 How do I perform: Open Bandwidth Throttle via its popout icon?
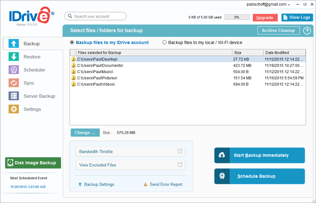tap(180, 151)
